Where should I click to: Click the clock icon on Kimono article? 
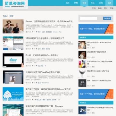click(26, 32)
